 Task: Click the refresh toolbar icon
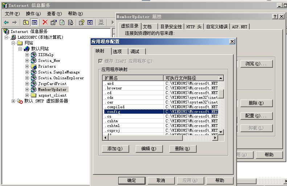62,22
